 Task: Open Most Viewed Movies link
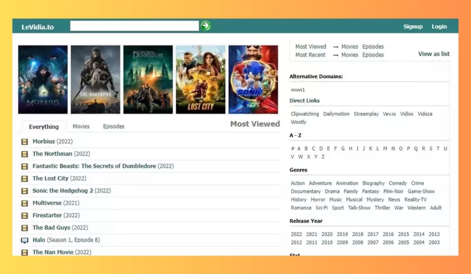coord(350,47)
